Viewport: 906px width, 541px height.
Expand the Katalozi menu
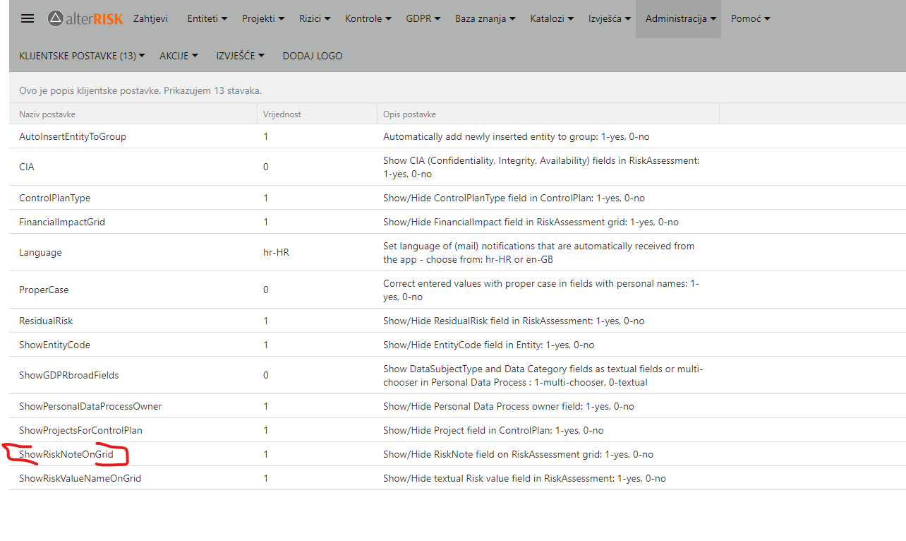coord(552,18)
